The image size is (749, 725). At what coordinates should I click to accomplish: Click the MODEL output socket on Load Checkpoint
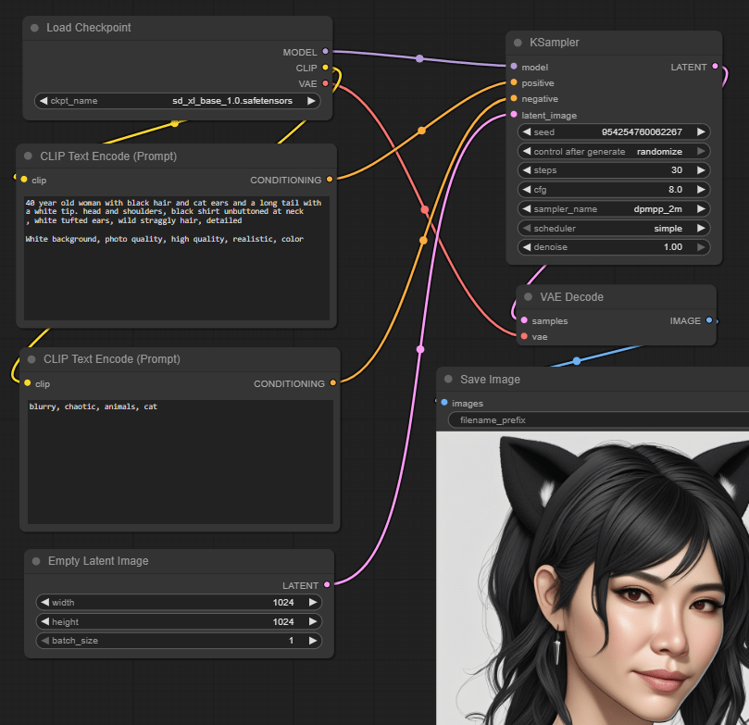pyautogui.click(x=325, y=52)
